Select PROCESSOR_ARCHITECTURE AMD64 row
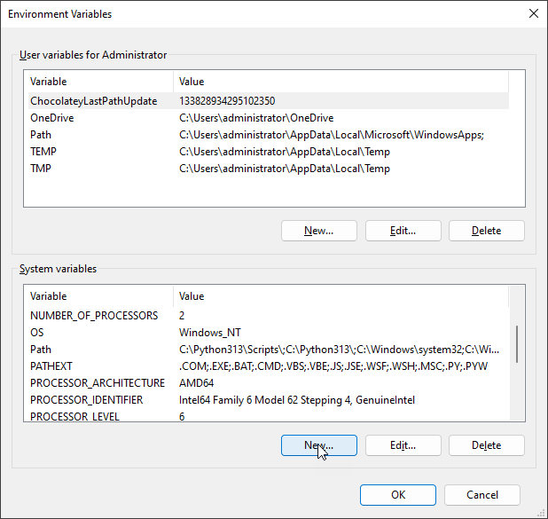 (x=98, y=383)
